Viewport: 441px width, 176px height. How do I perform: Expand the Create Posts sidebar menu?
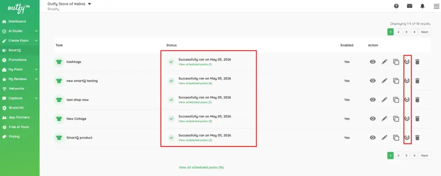36,40
